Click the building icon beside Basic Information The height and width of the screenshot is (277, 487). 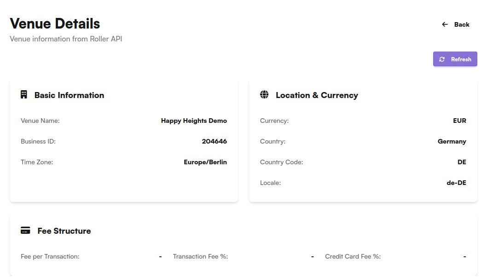(x=24, y=95)
